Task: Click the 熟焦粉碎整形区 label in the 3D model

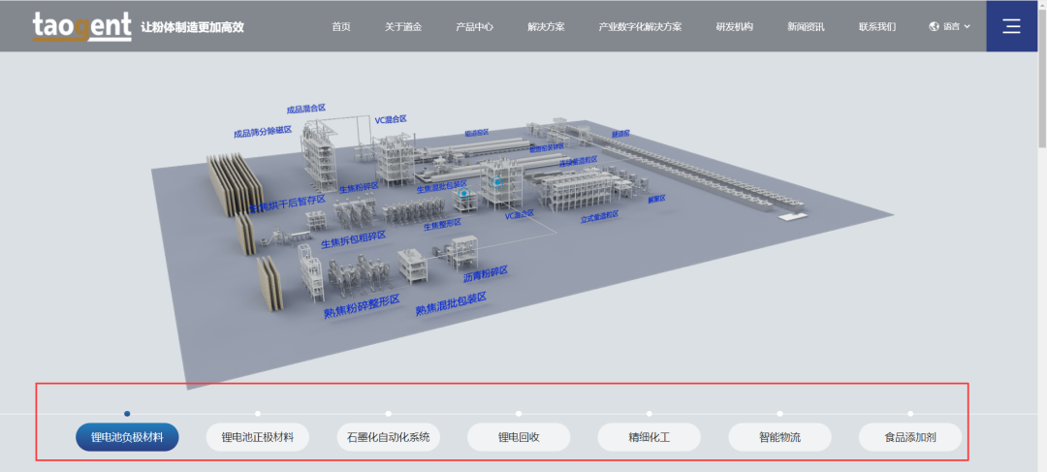Action: click(x=362, y=307)
